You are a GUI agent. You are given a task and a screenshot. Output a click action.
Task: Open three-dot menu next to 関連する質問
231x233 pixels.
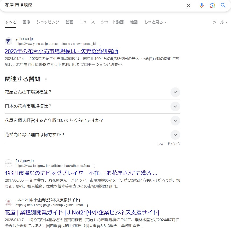click(46, 80)
